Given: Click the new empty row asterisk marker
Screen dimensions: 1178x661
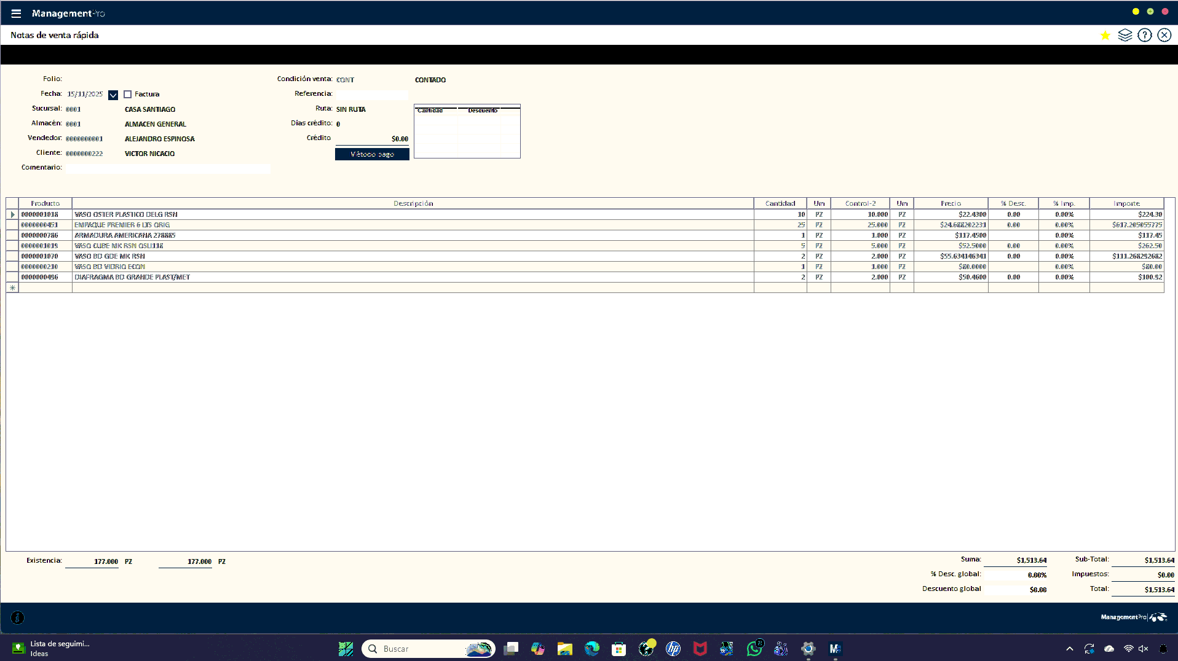Looking at the screenshot, I should [x=12, y=287].
